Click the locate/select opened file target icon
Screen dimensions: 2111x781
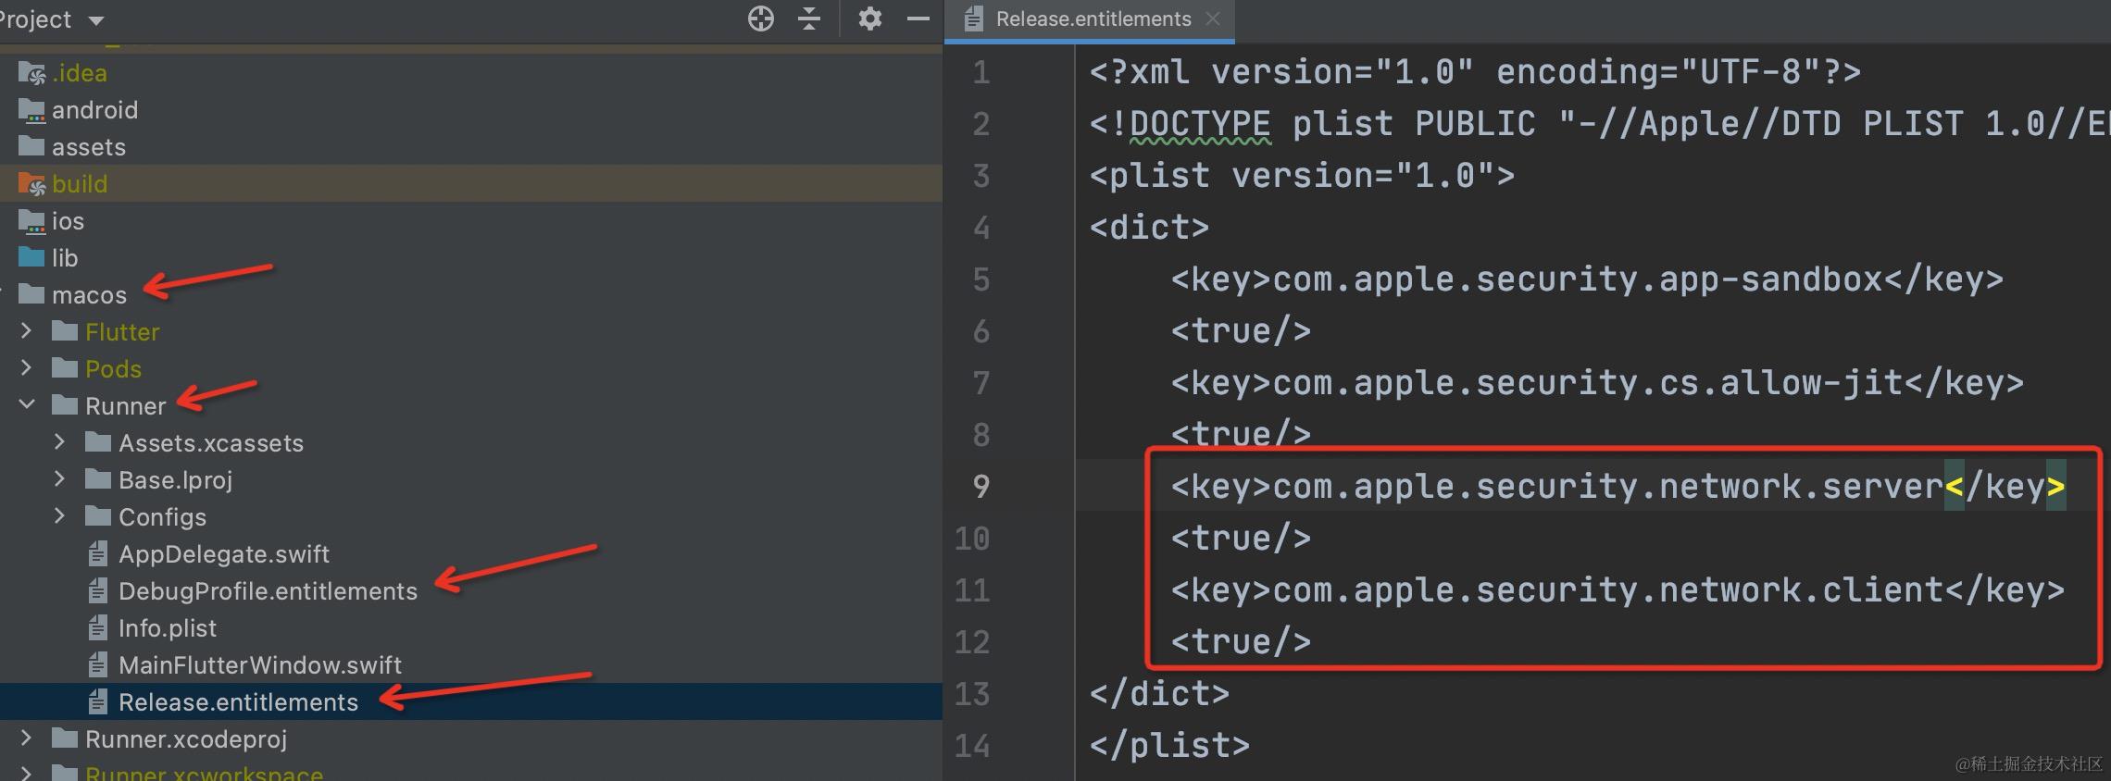[x=760, y=19]
